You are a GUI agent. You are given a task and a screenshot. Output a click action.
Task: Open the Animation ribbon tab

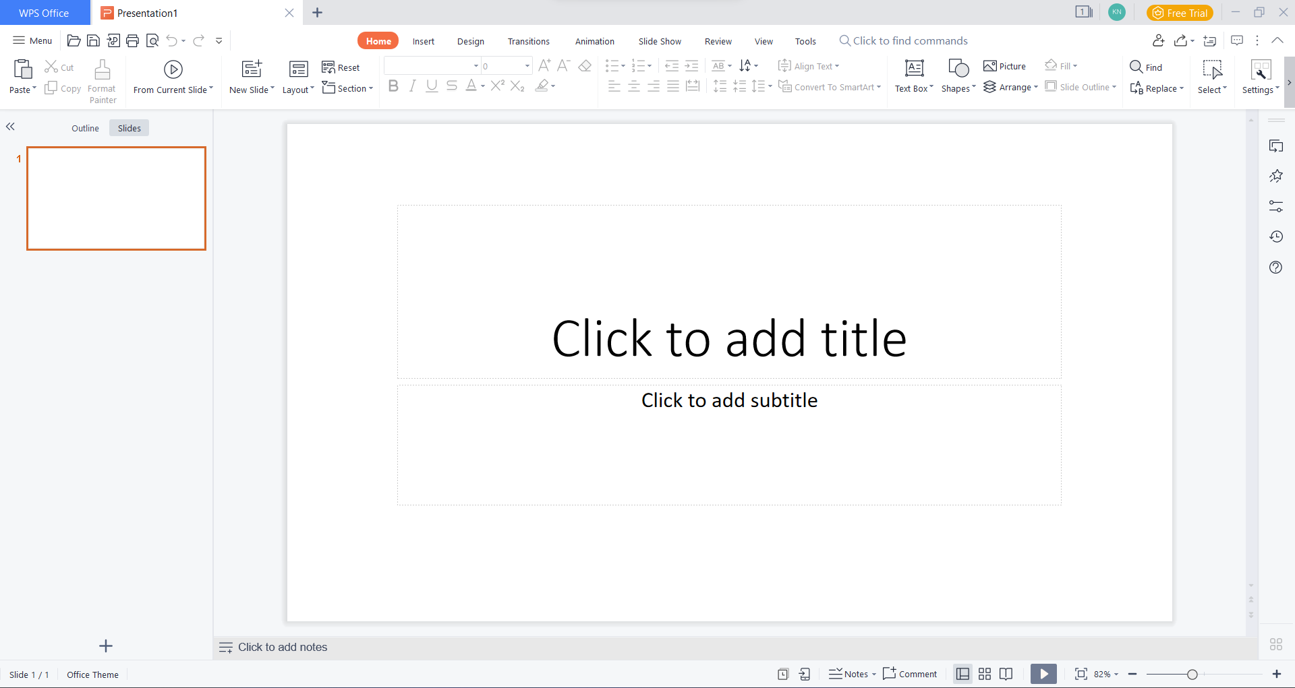(595, 41)
